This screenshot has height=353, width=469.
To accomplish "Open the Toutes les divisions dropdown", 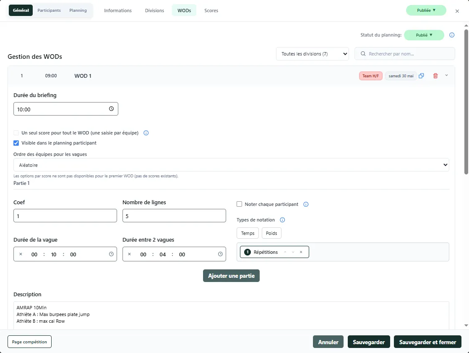I will pos(312,54).
